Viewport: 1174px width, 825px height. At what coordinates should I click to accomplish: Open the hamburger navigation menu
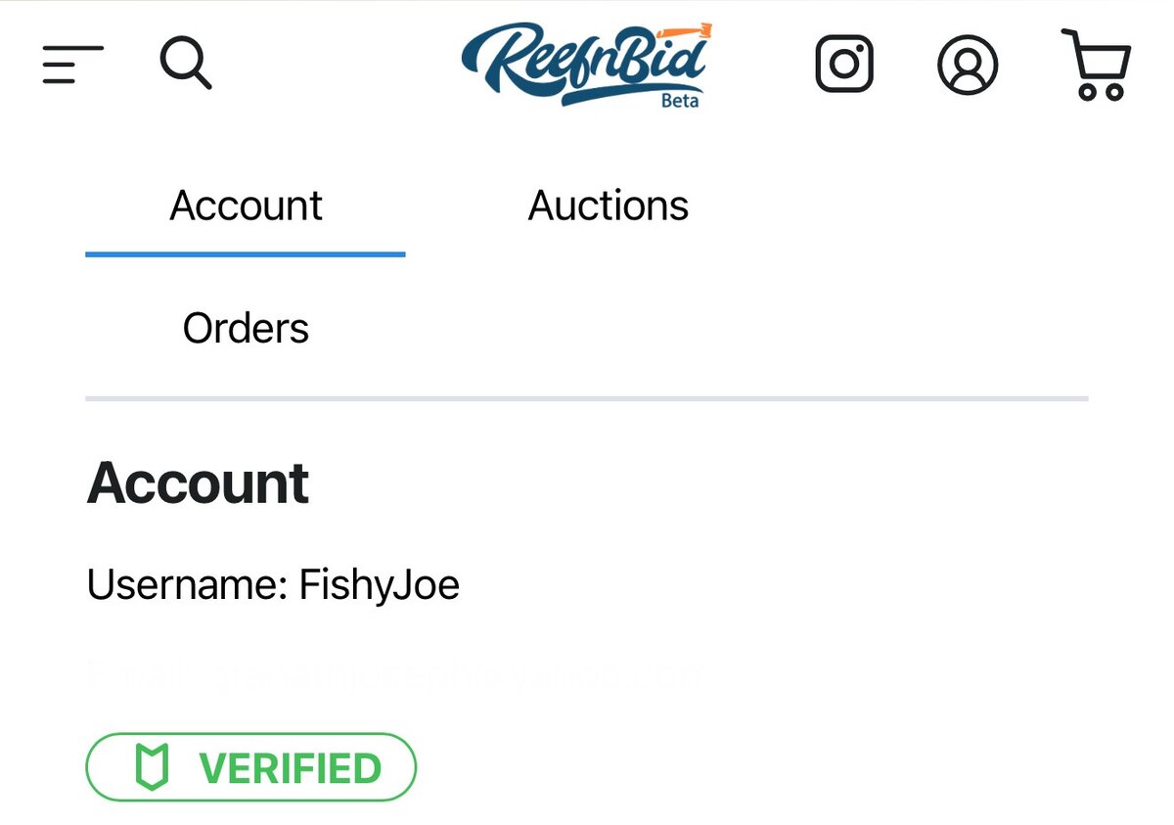point(72,65)
